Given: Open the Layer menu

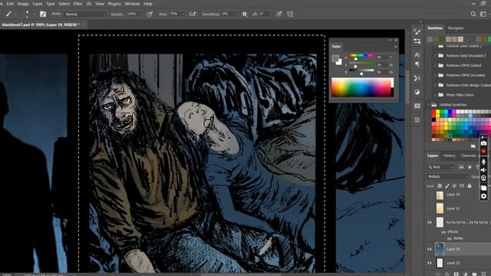Looking at the screenshot, I should tap(38, 4).
